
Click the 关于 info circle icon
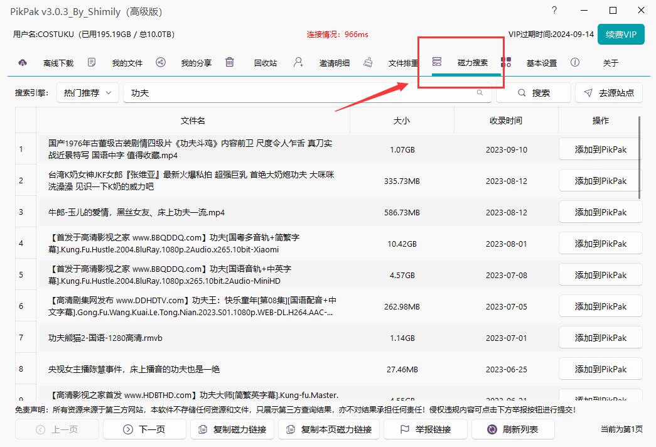(x=575, y=62)
